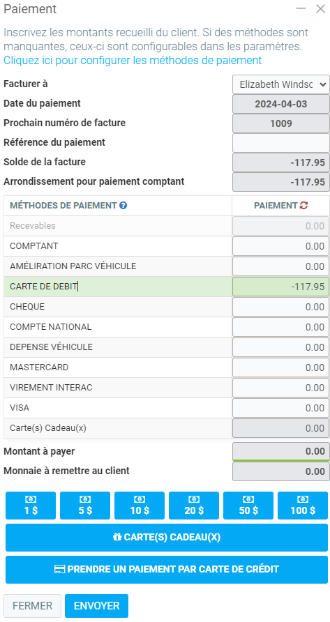Screen dimensions: 330x622
Task: Click Fermer to close the dialog
Action: point(33,606)
